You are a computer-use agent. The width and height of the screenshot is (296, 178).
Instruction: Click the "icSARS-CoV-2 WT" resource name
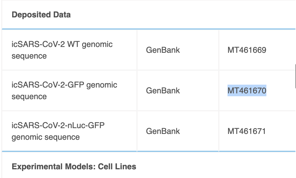point(46,44)
